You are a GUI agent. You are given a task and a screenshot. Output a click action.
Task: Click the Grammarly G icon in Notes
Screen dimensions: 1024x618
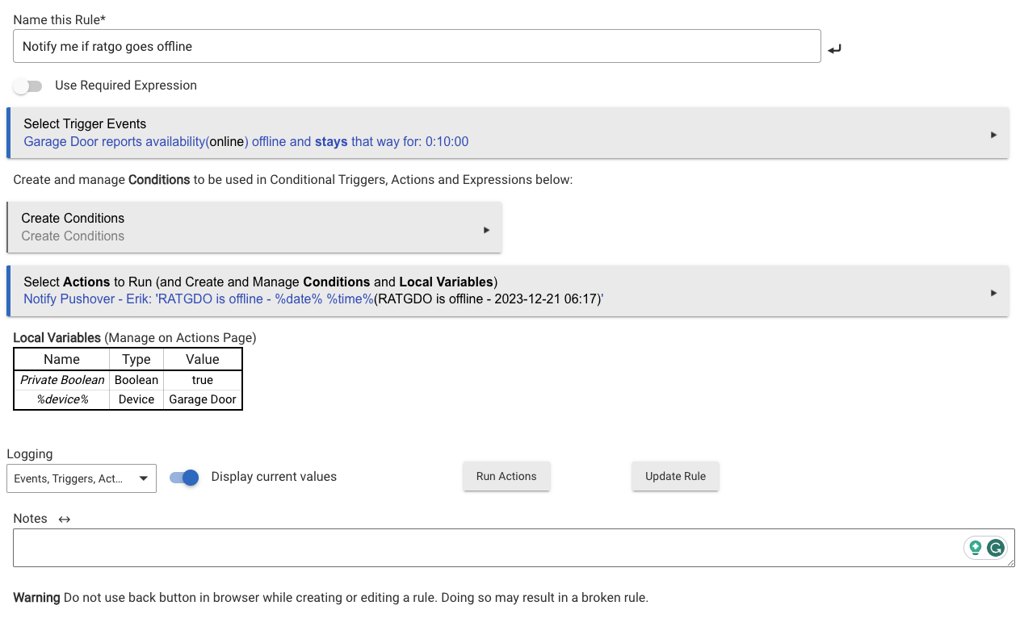pyautogui.click(x=995, y=548)
